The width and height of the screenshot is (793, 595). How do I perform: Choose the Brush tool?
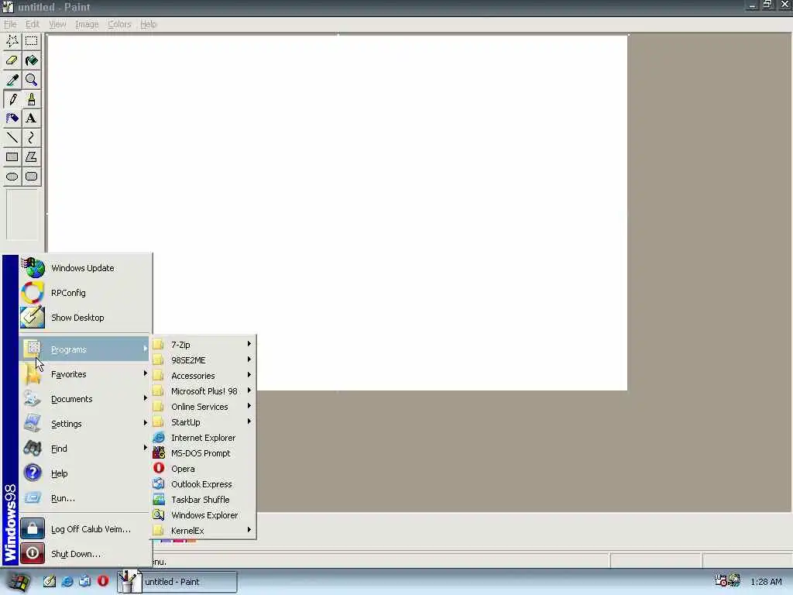pyautogui.click(x=31, y=99)
